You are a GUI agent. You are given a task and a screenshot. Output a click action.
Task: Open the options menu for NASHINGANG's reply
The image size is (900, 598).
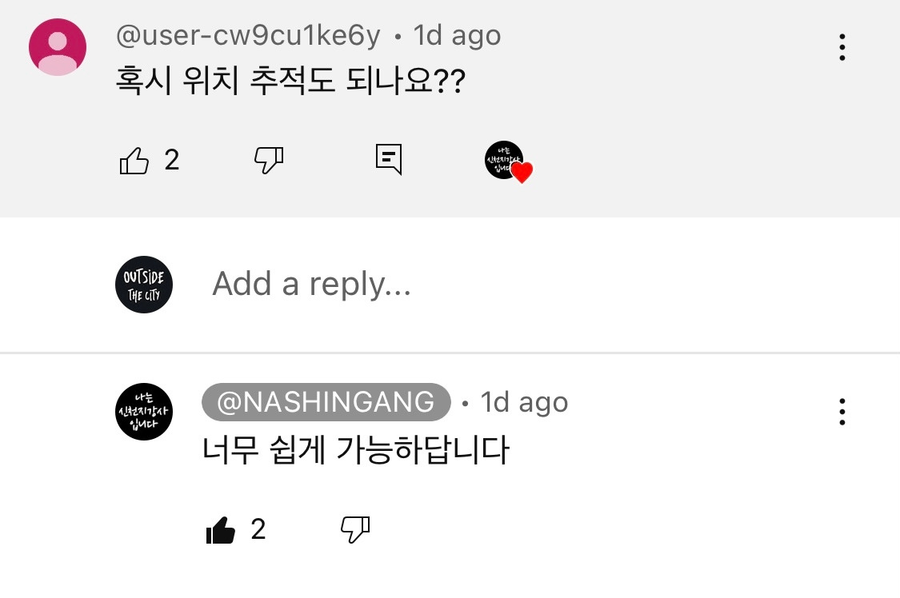pos(842,412)
